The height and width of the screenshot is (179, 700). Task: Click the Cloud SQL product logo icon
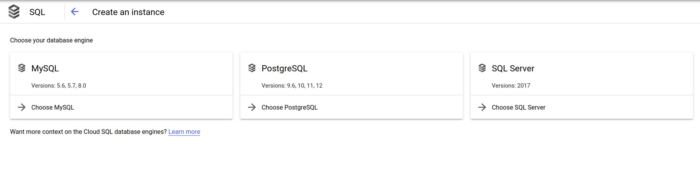click(14, 12)
